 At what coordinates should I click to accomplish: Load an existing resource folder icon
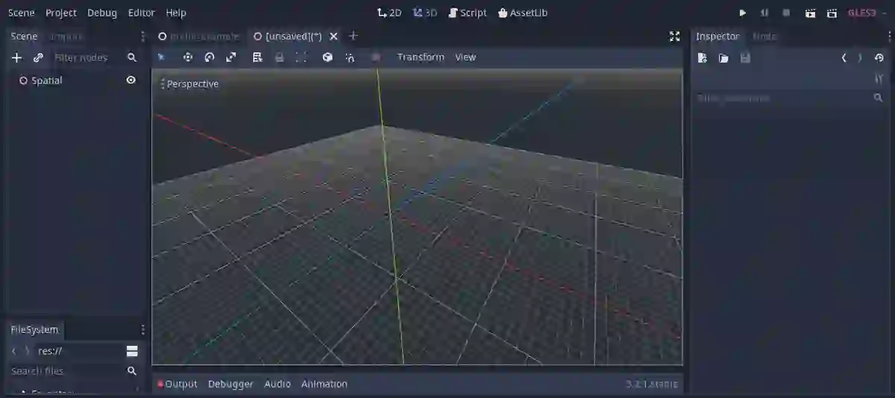coord(723,57)
